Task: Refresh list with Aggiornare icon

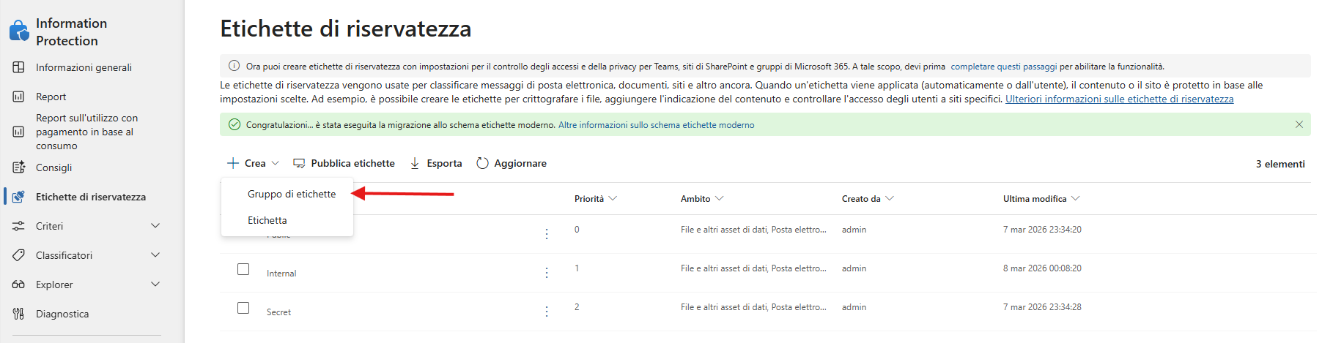Action: (x=482, y=163)
